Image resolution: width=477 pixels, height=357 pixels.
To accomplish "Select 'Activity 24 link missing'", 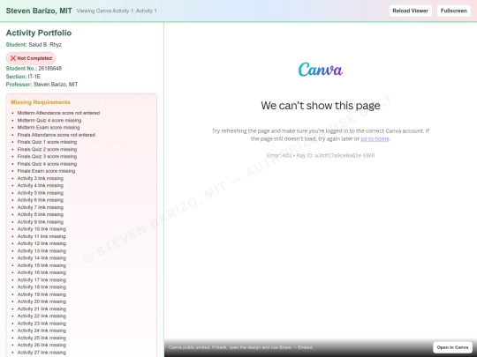I will 42,331.
